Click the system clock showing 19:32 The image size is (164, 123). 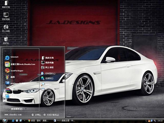160,120
